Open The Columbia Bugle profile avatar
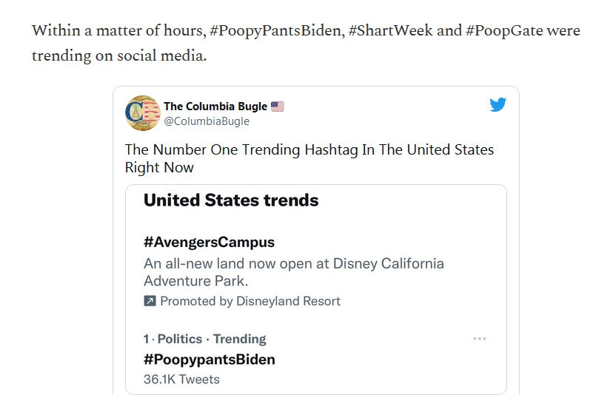 pyautogui.click(x=143, y=113)
